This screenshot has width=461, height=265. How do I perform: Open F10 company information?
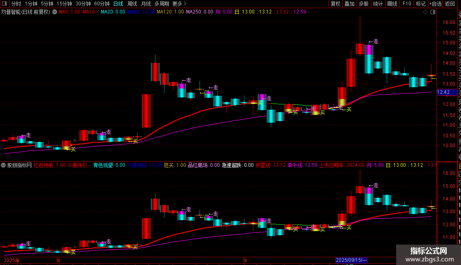[407, 4]
